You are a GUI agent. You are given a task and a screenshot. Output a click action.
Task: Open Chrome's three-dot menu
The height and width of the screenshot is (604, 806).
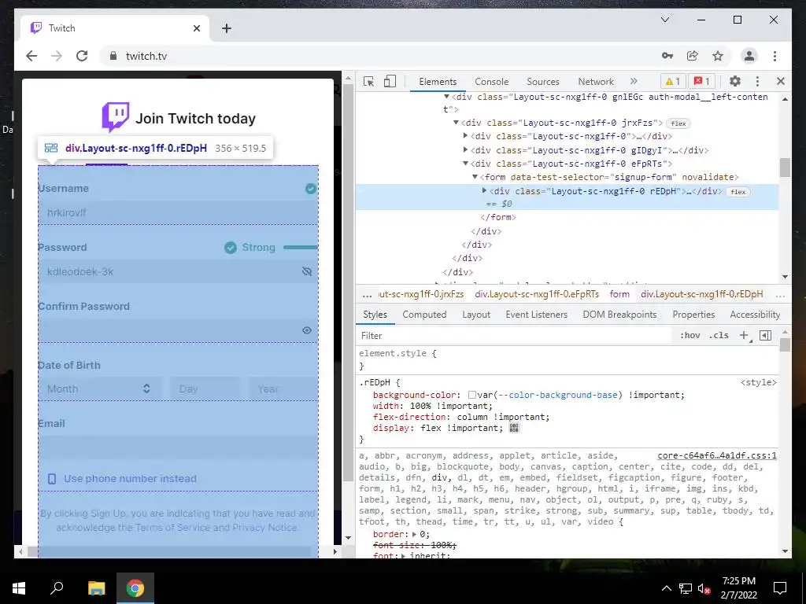pos(775,56)
